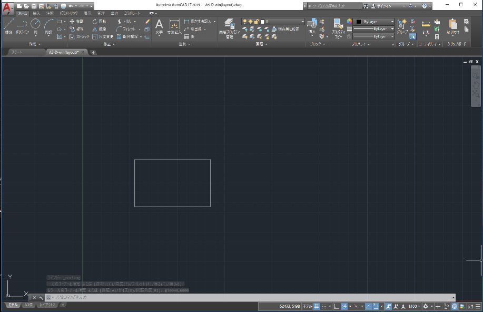Click the color wheel object color icon

(x=349, y=21)
